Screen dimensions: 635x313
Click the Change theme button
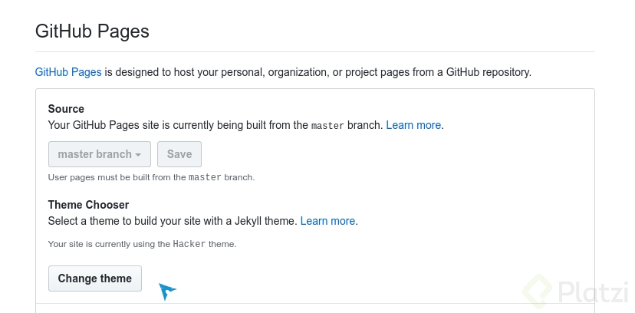tap(95, 278)
